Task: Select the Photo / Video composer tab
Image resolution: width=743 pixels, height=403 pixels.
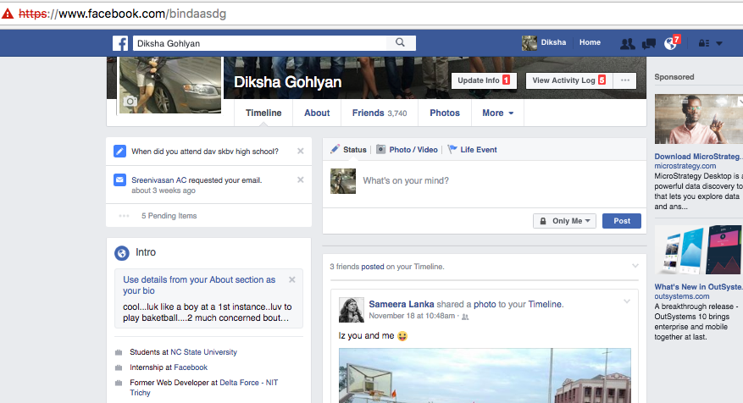Action: [x=407, y=150]
